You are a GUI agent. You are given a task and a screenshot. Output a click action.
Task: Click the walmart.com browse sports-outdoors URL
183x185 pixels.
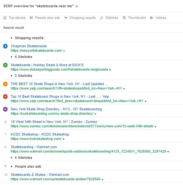pyautogui.click(x=89, y=152)
